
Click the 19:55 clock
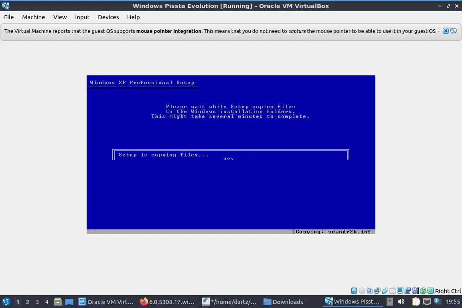(452, 302)
